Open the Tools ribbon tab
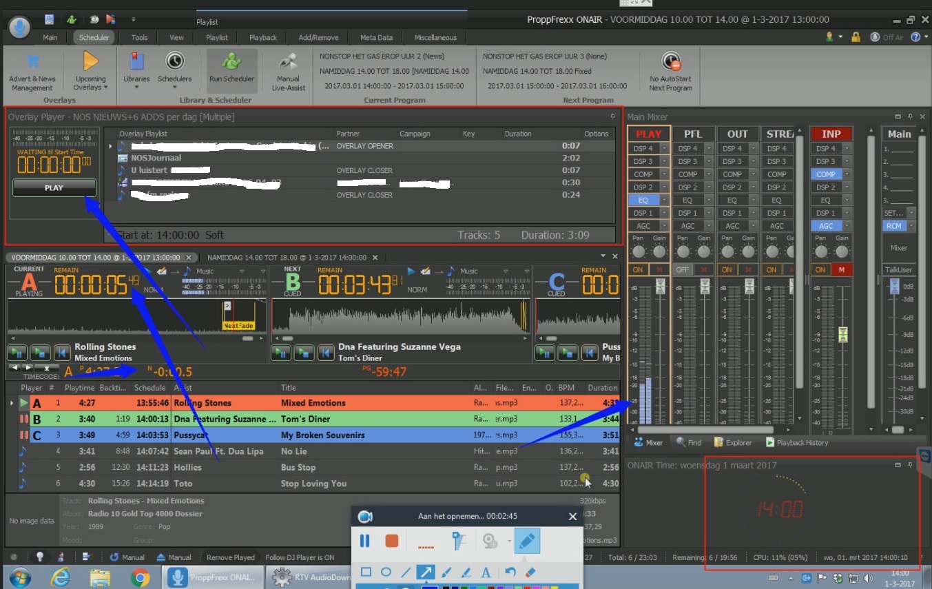 coord(139,37)
